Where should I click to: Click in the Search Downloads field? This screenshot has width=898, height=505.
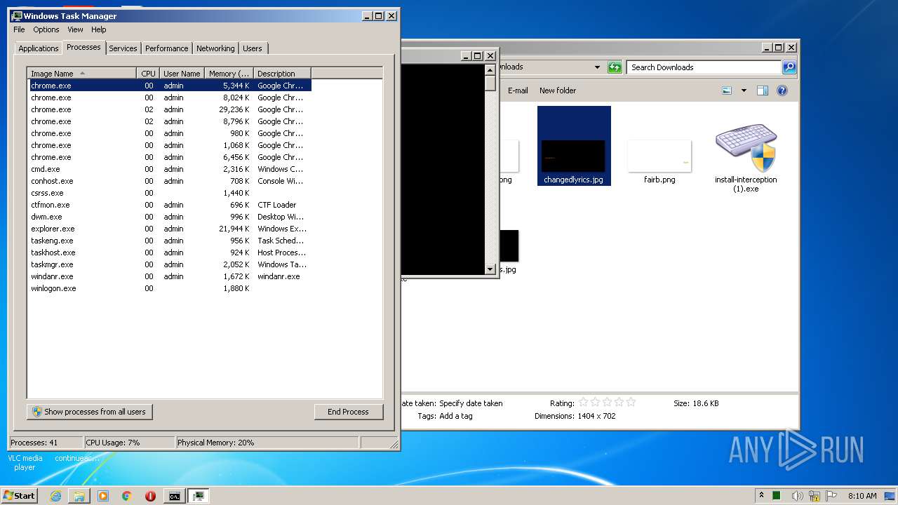[x=704, y=67]
